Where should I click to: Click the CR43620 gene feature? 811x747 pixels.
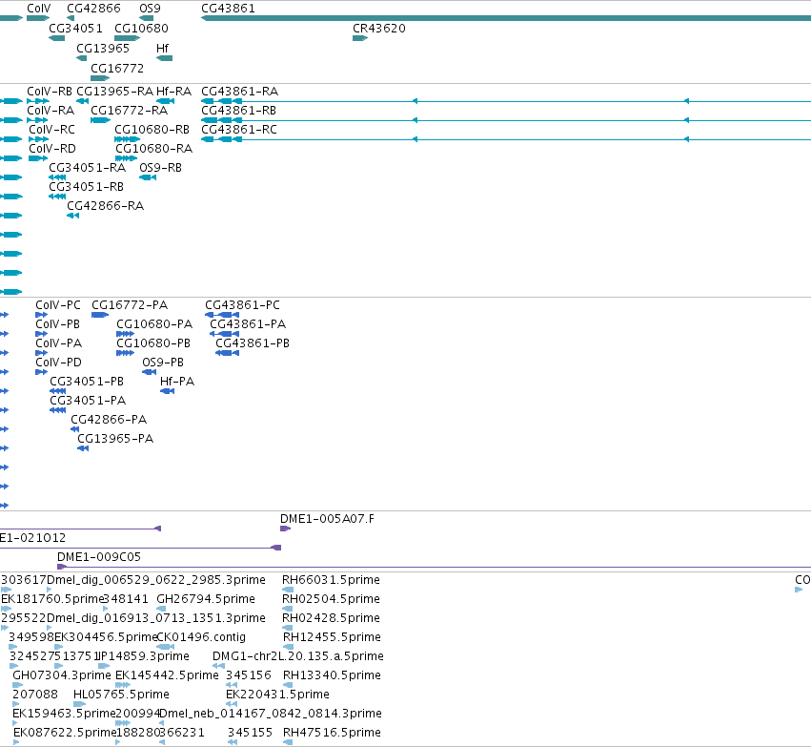click(x=360, y=38)
